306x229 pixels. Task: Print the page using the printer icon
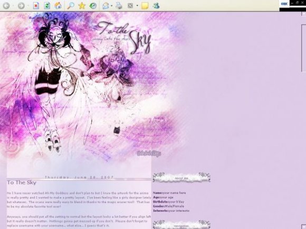click(x=119, y=5)
